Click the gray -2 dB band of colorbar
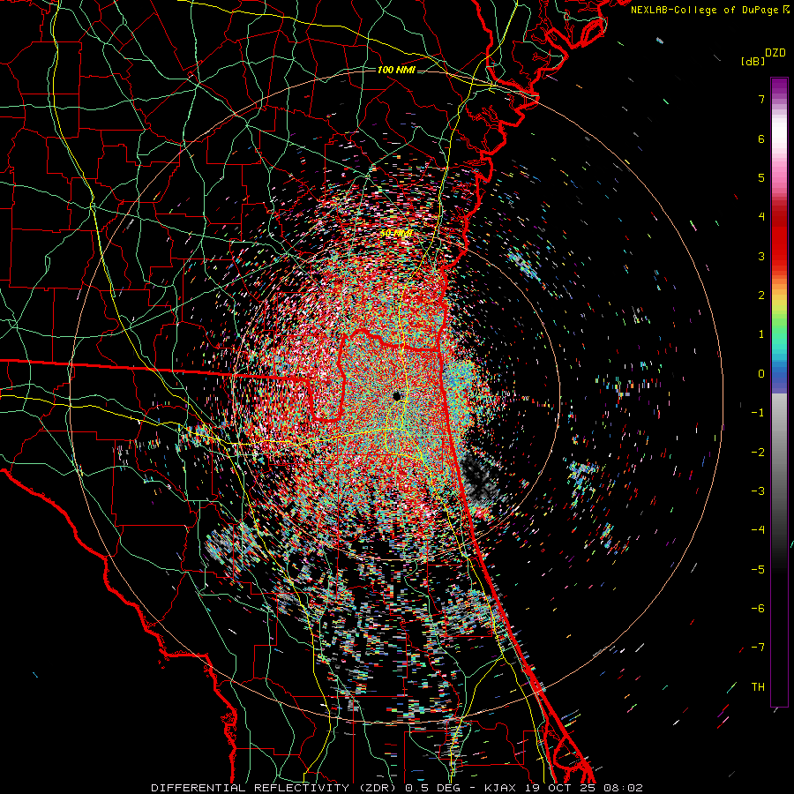The height and width of the screenshot is (794, 794). point(779,453)
